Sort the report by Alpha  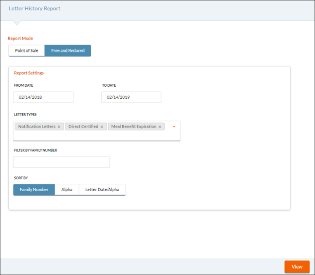pyautogui.click(x=67, y=190)
